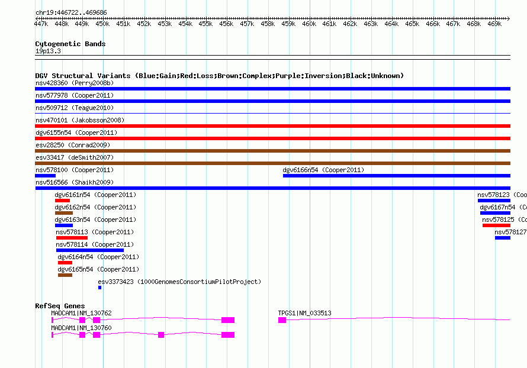The width and height of the screenshot is (527, 368).
Task: Click the Cytogenetic Bands track title
Action: pos(70,44)
